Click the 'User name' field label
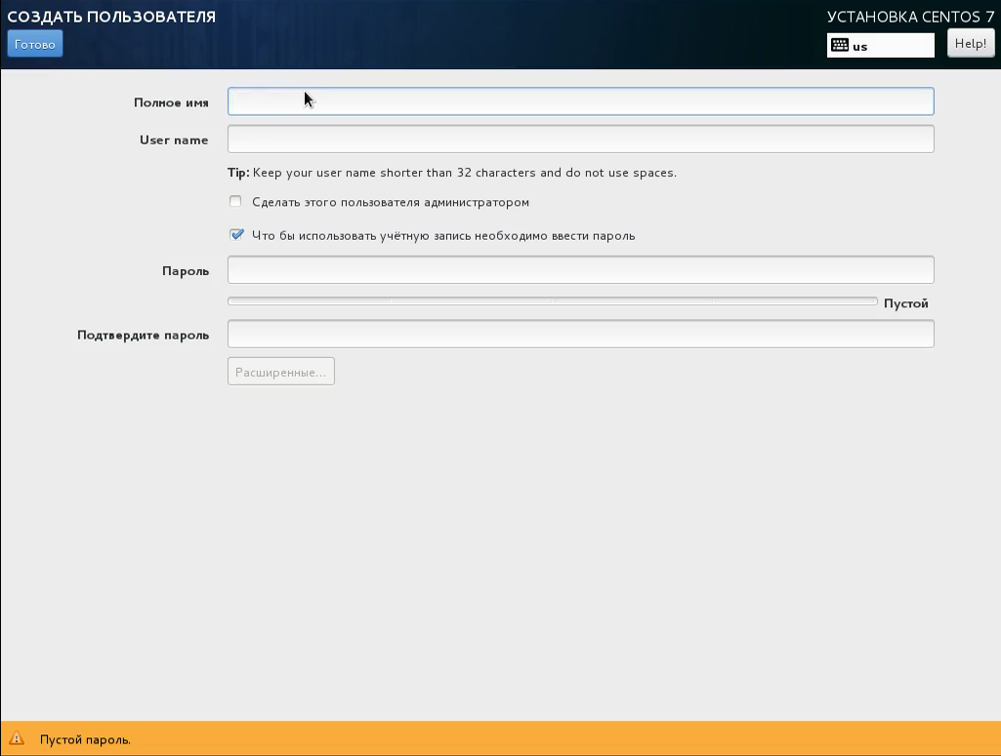Viewport: 1001px width, 756px height. [x=174, y=139]
